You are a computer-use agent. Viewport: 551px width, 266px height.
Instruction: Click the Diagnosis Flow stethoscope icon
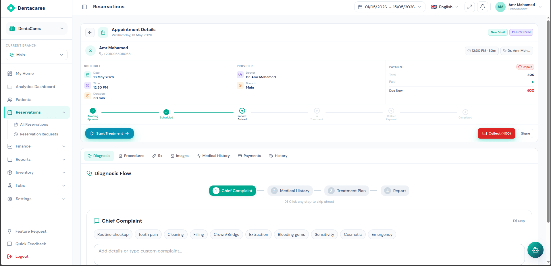[89, 173]
